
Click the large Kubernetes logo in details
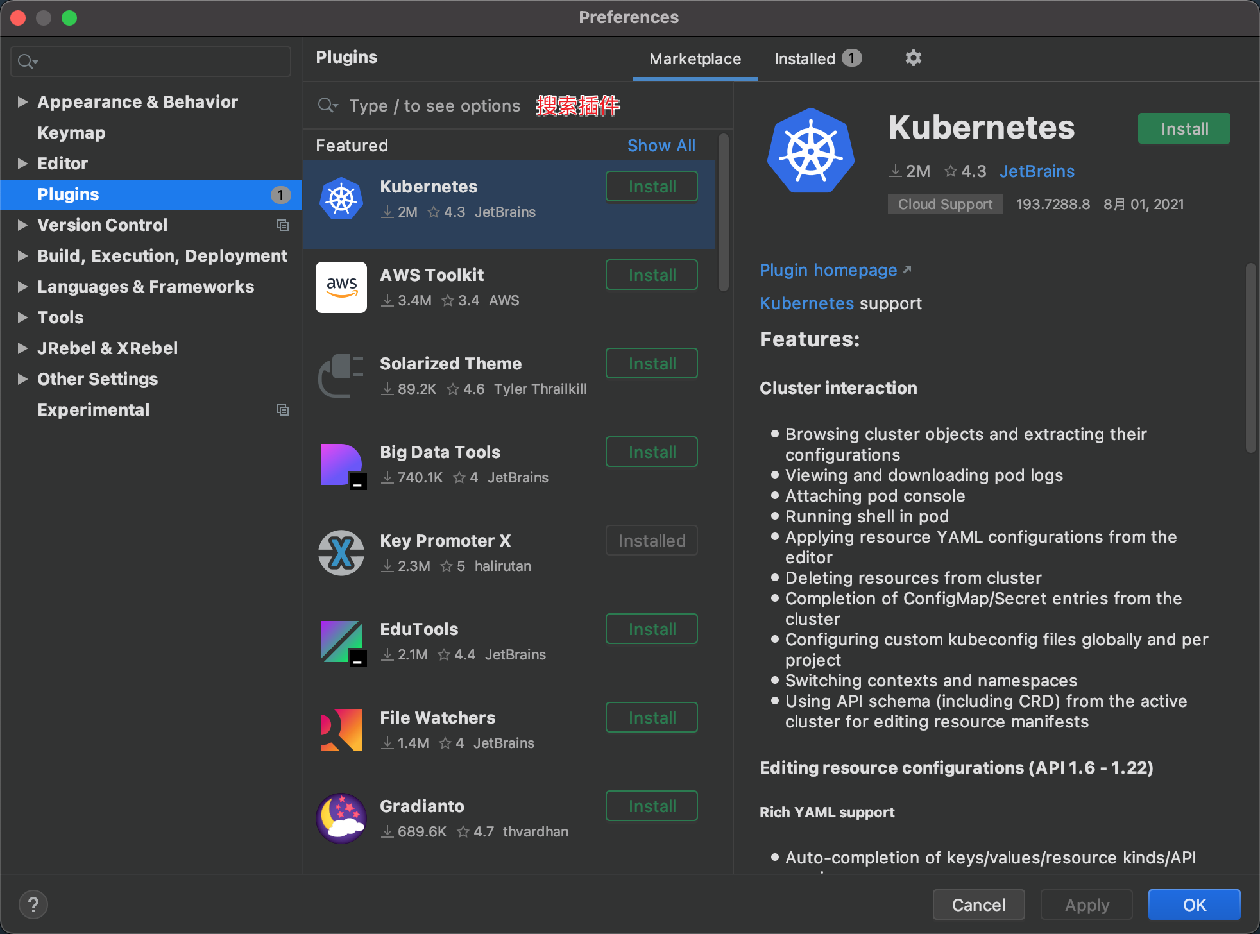pyautogui.click(x=811, y=151)
